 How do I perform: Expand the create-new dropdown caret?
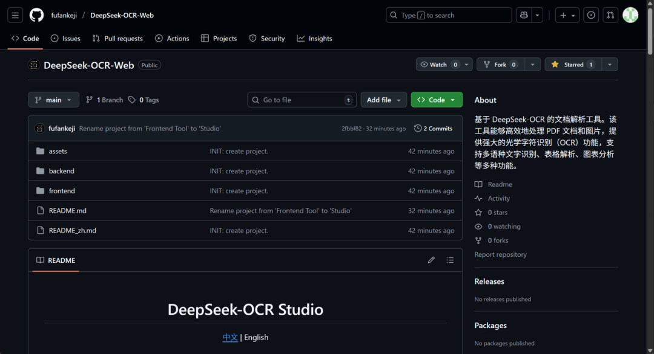click(573, 15)
